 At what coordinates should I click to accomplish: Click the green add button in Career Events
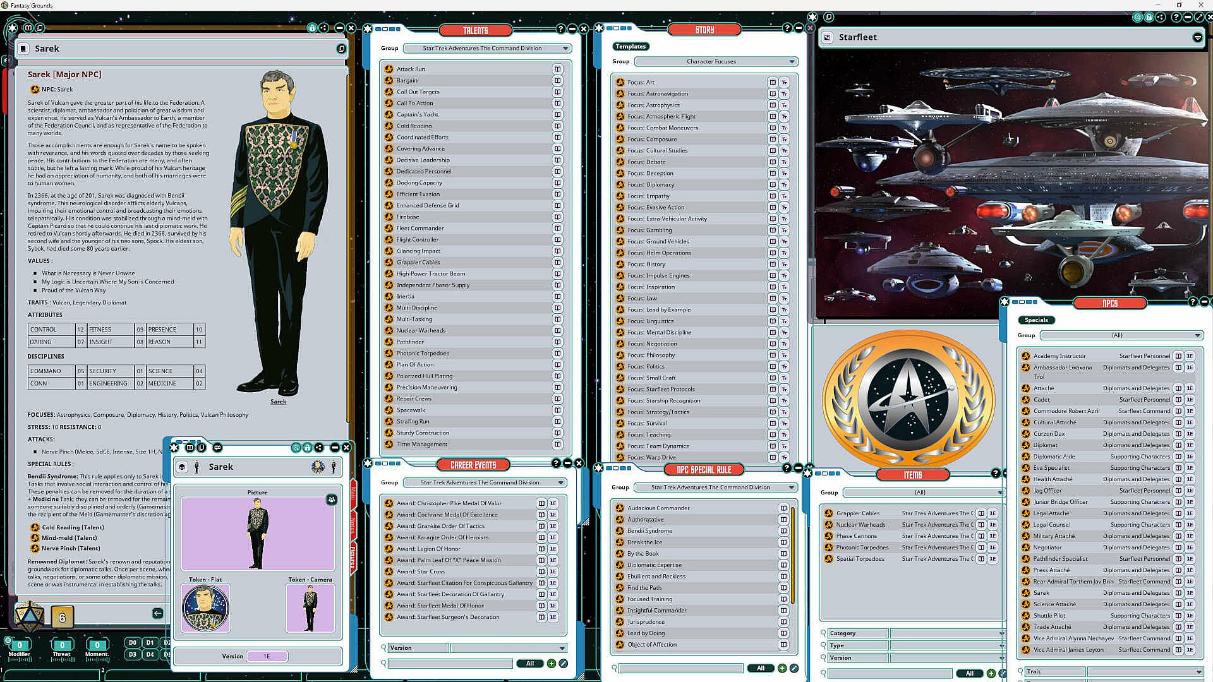[552, 664]
